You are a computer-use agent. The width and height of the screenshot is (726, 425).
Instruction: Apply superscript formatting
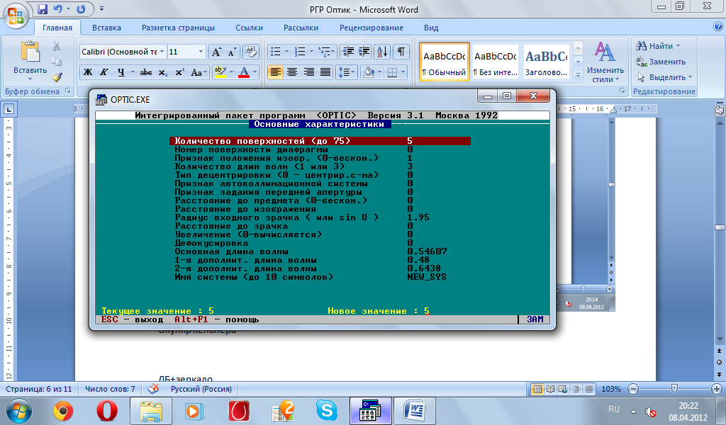(179, 72)
